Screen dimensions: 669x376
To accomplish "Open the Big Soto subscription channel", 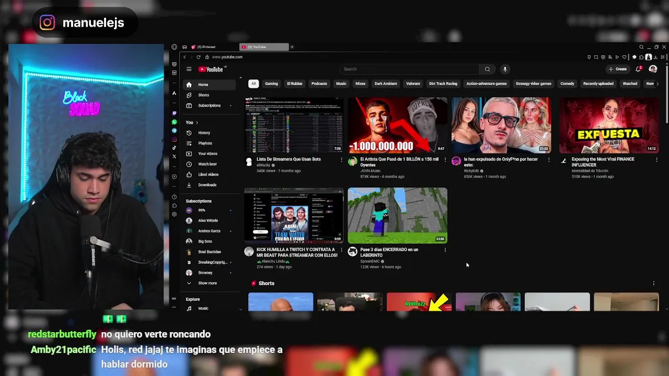I will [x=210, y=241].
